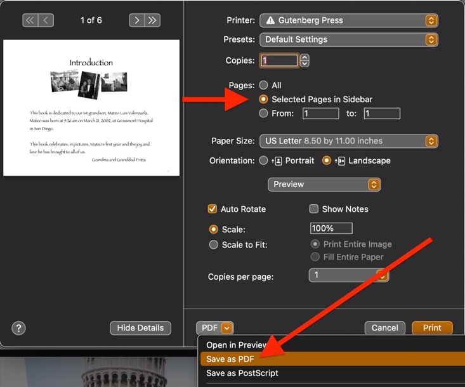Choose Open in Preview menu item

pos(331,345)
